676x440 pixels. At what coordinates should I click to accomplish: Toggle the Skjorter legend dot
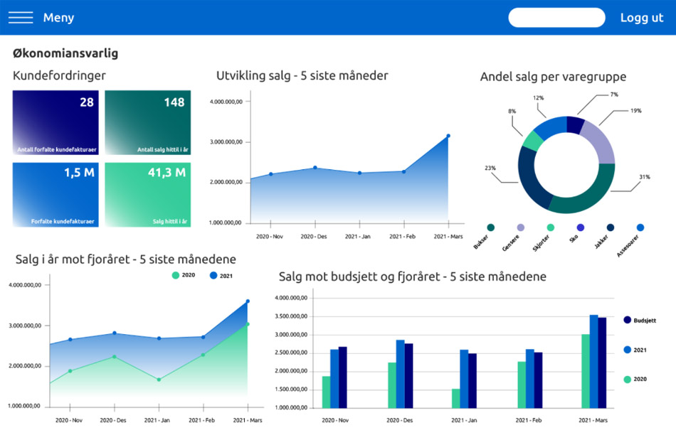[x=551, y=227]
